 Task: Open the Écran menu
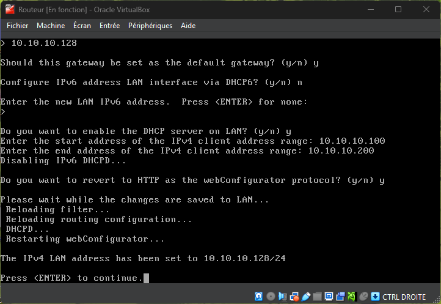(82, 26)
